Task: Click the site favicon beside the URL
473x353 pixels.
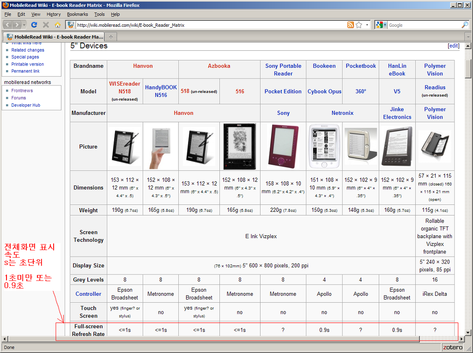Action: 71,25
